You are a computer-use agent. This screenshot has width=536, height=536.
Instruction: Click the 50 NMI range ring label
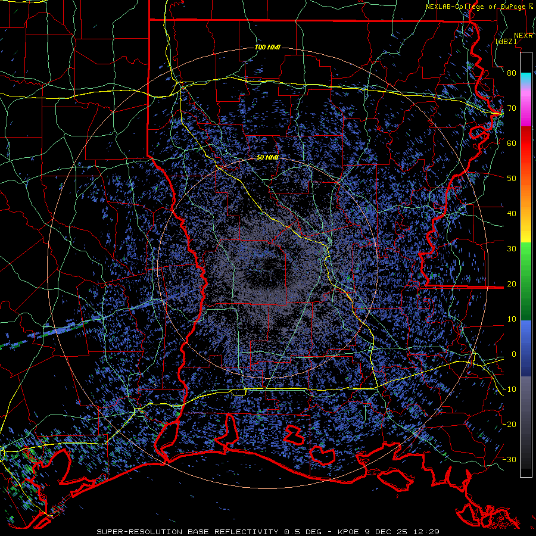click(x=267, y=158)
